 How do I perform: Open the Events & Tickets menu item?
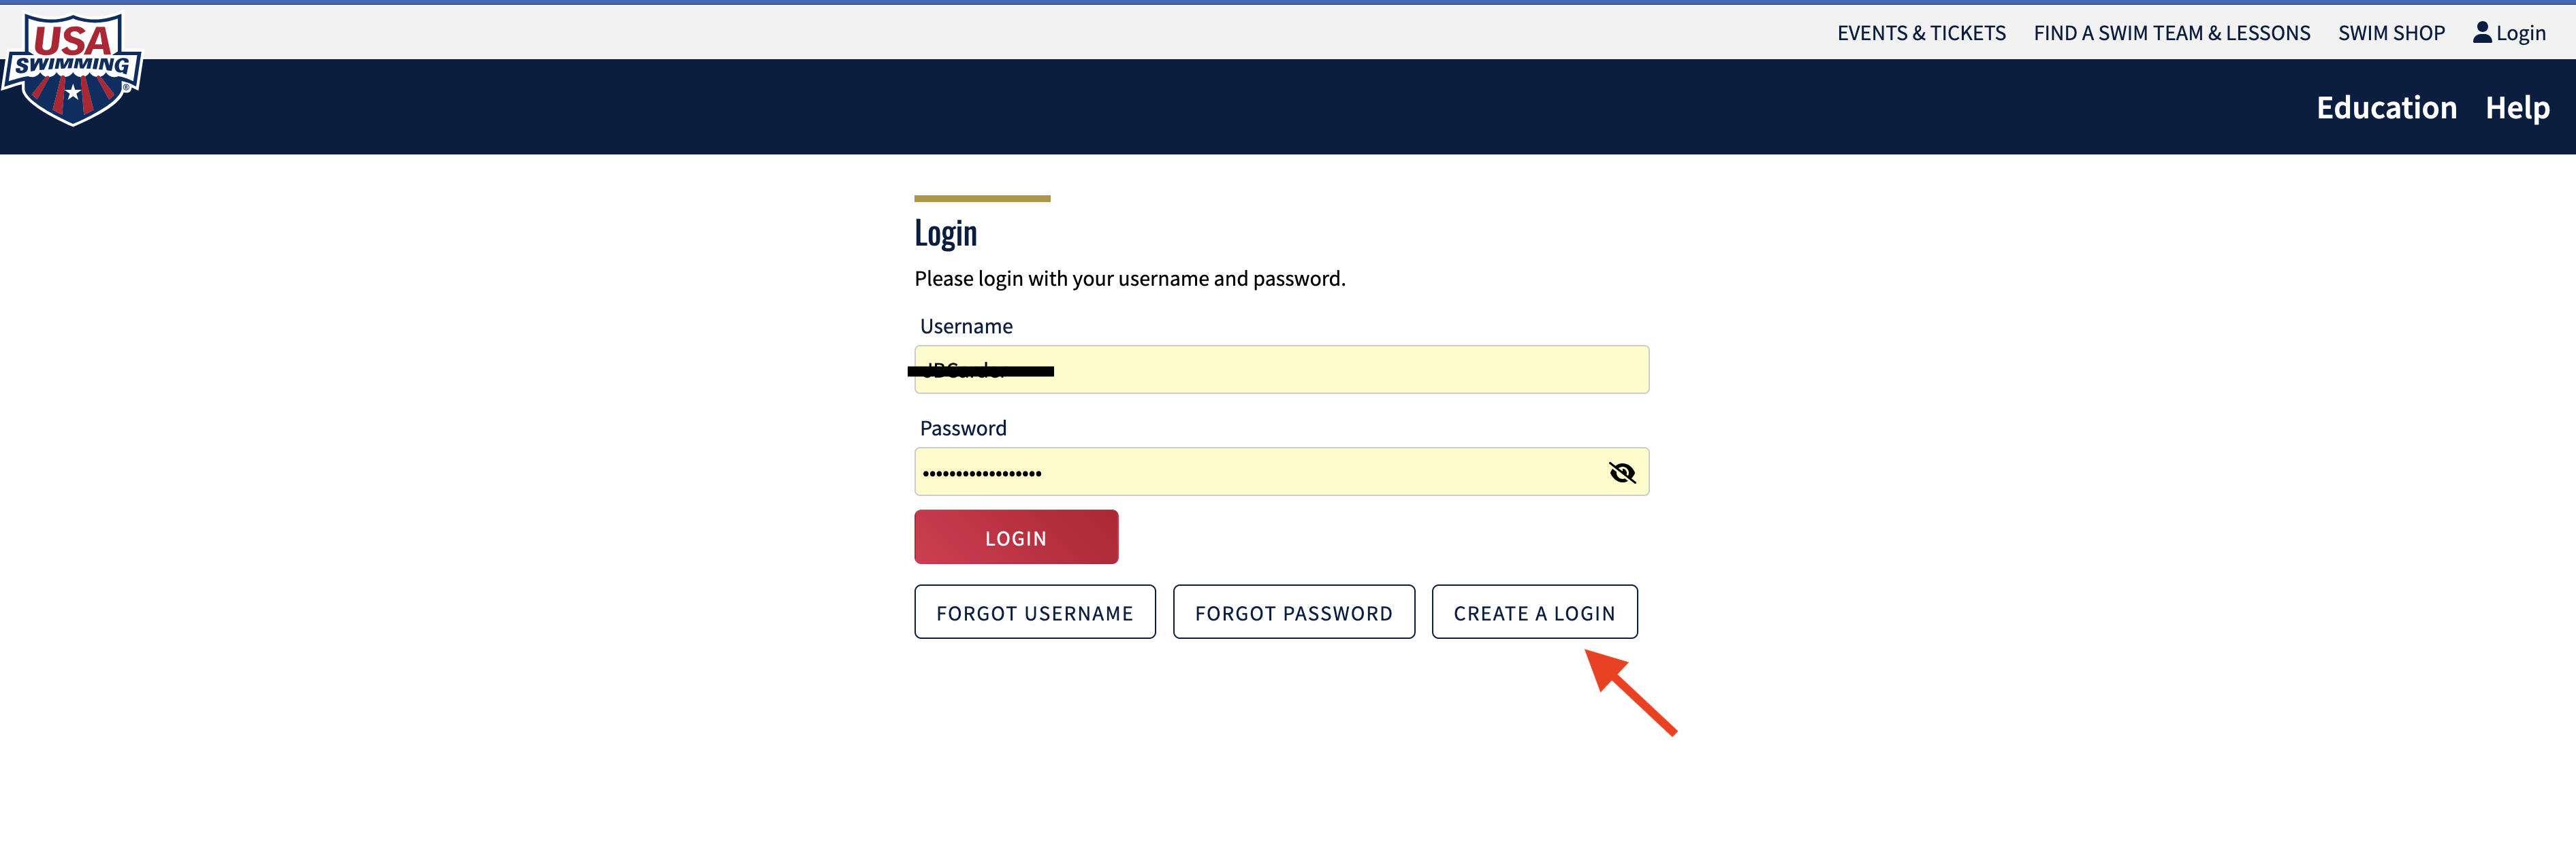[1921, 33]
